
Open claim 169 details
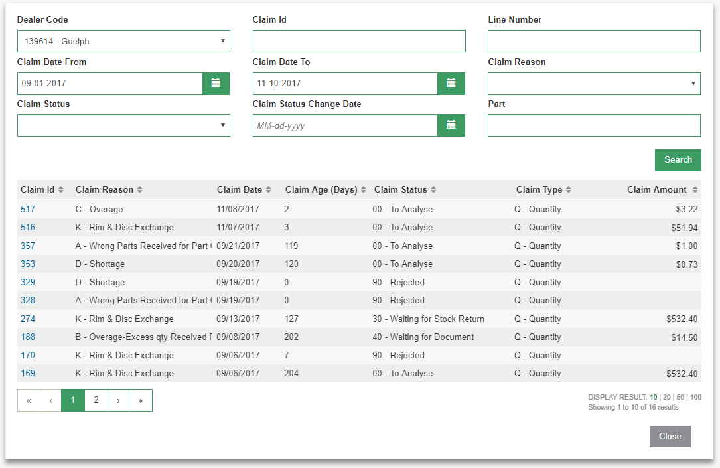[x=28, y=373]
